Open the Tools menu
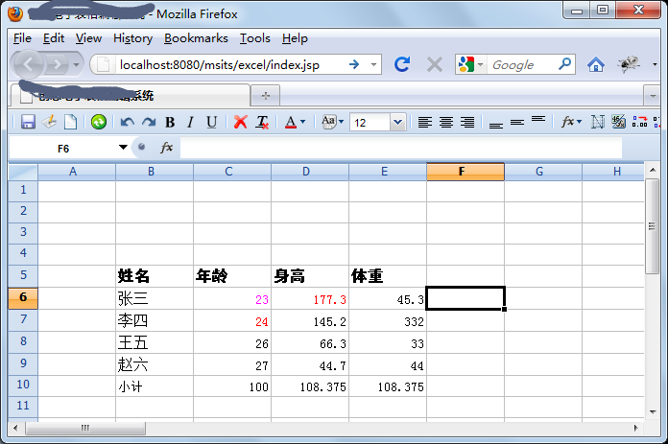The width and height of the screenshot is (668, 444). click(254, 38)
